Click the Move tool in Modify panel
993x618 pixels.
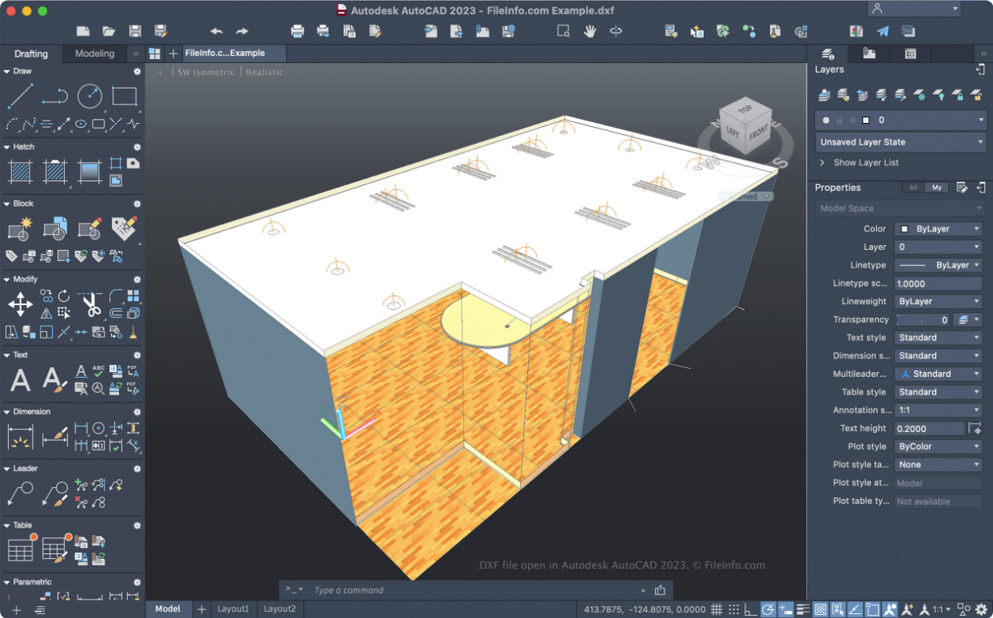(20, 304)
